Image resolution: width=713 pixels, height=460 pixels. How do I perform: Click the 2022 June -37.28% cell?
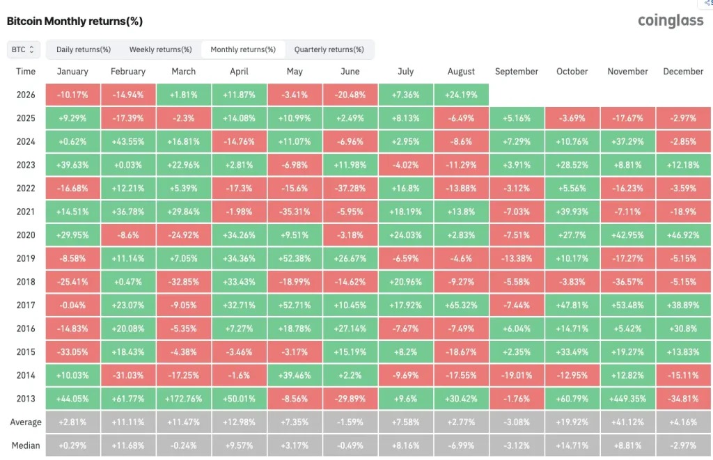[x=350, y=188]
